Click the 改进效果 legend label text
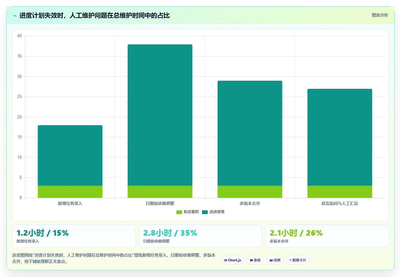Viewport: 401px width, 277px height. point(217,212)
